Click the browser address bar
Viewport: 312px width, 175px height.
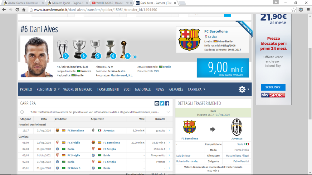click(156, 10)
